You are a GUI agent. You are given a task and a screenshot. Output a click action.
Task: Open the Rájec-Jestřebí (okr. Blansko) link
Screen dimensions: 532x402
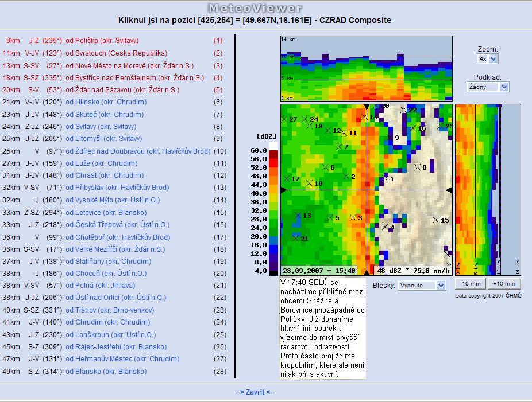(x=116, y=347)
